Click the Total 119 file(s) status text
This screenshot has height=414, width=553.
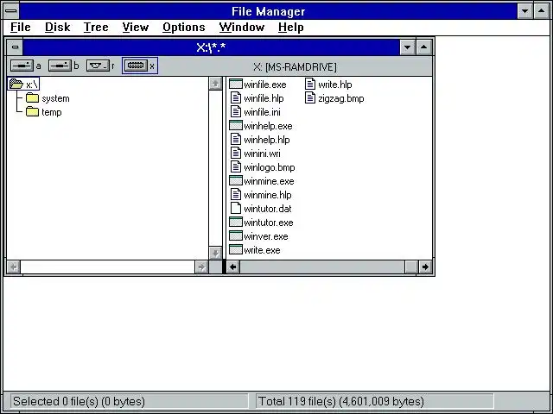[x=341, y=401]
